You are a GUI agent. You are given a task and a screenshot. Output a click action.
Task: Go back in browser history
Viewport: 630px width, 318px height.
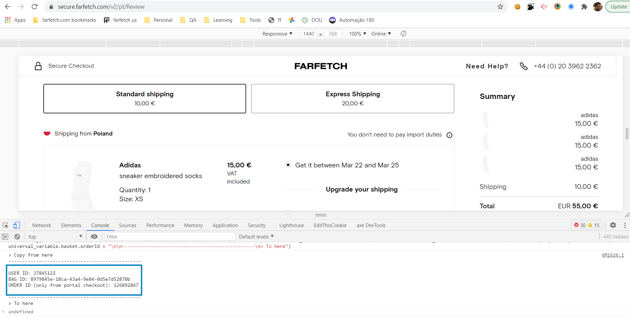point(8,7)
